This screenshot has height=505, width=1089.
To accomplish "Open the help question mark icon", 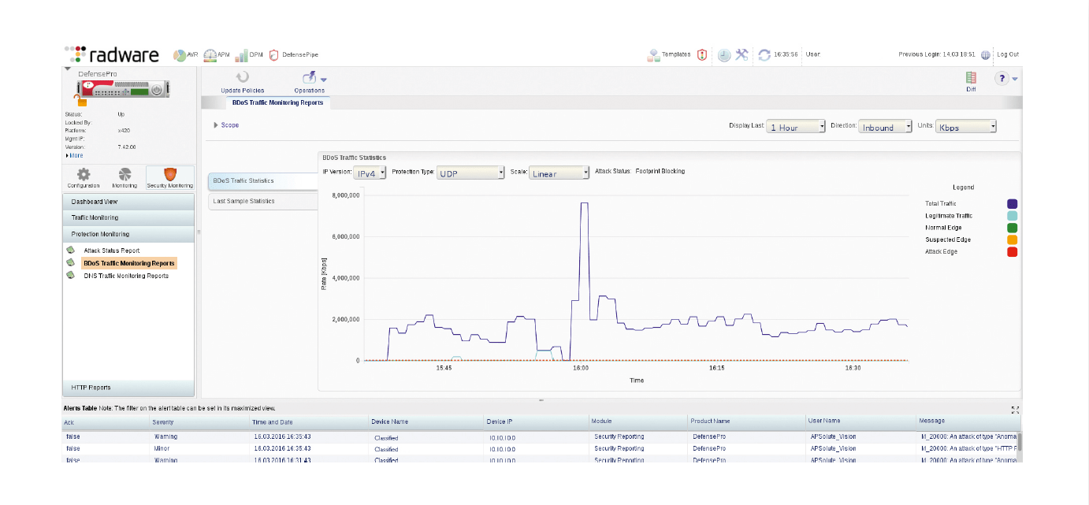I will (x=1002, y=78).
